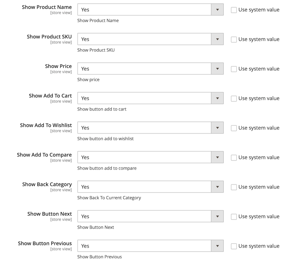Toggle Use system value for Show Add To Cart
This screenshot has width=291, height=268.
234,98
